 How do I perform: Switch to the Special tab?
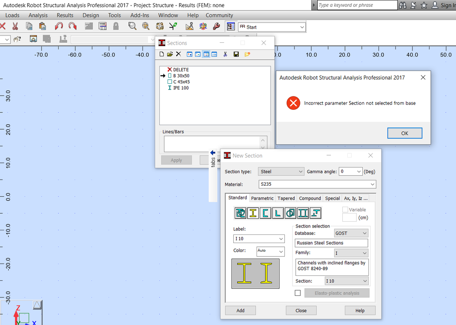332,198
